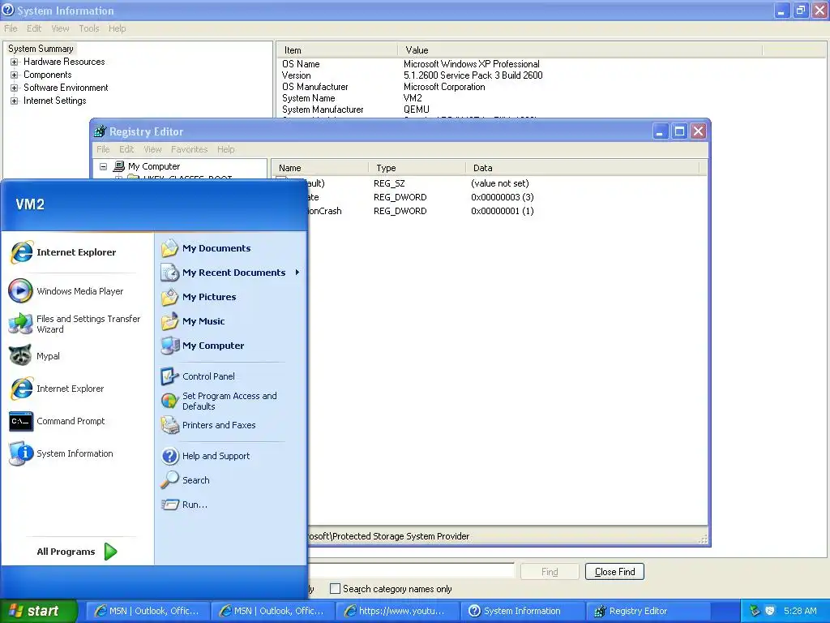The height and width of the screenshot is (623, 830).
Task: Launch System Information from Start menu
Action: click(x=61, y=453)
